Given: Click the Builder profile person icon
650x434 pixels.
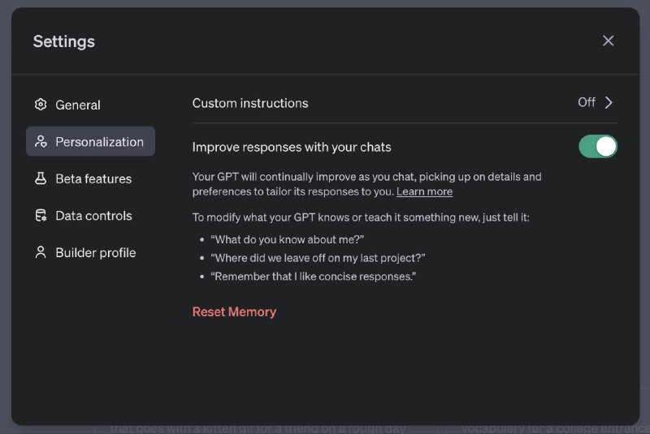Looking at the screenshot, I should [41, 252].
